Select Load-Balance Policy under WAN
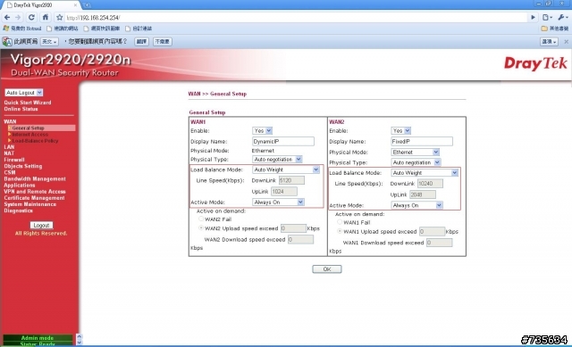This screenshot has height=347, width=572. pos(35,141)
